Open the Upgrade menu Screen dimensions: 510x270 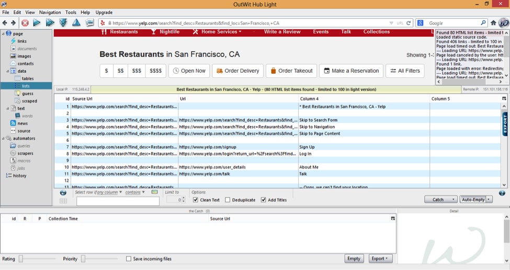104,13
